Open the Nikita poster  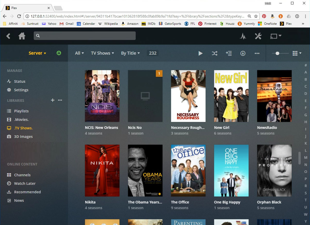[x=102, y=171]
